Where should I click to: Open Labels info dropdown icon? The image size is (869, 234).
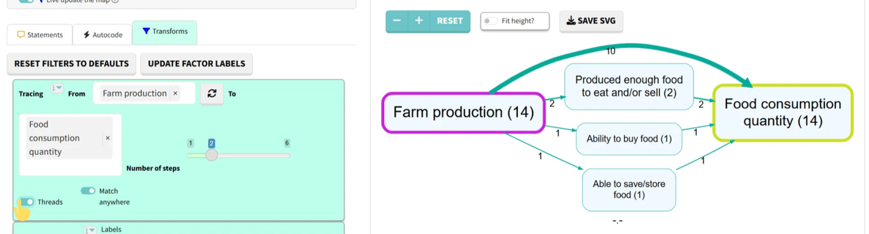point(90,230)
